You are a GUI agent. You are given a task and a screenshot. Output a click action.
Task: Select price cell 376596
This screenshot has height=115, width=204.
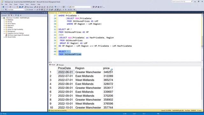pyautogui.click(x=108, y=103)
